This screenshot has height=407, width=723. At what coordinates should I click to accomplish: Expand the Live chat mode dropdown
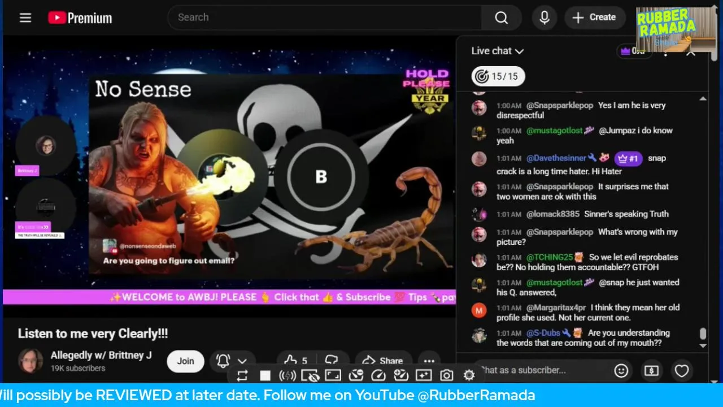498,51
